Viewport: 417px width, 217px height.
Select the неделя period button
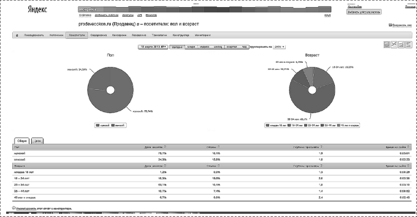204,47
